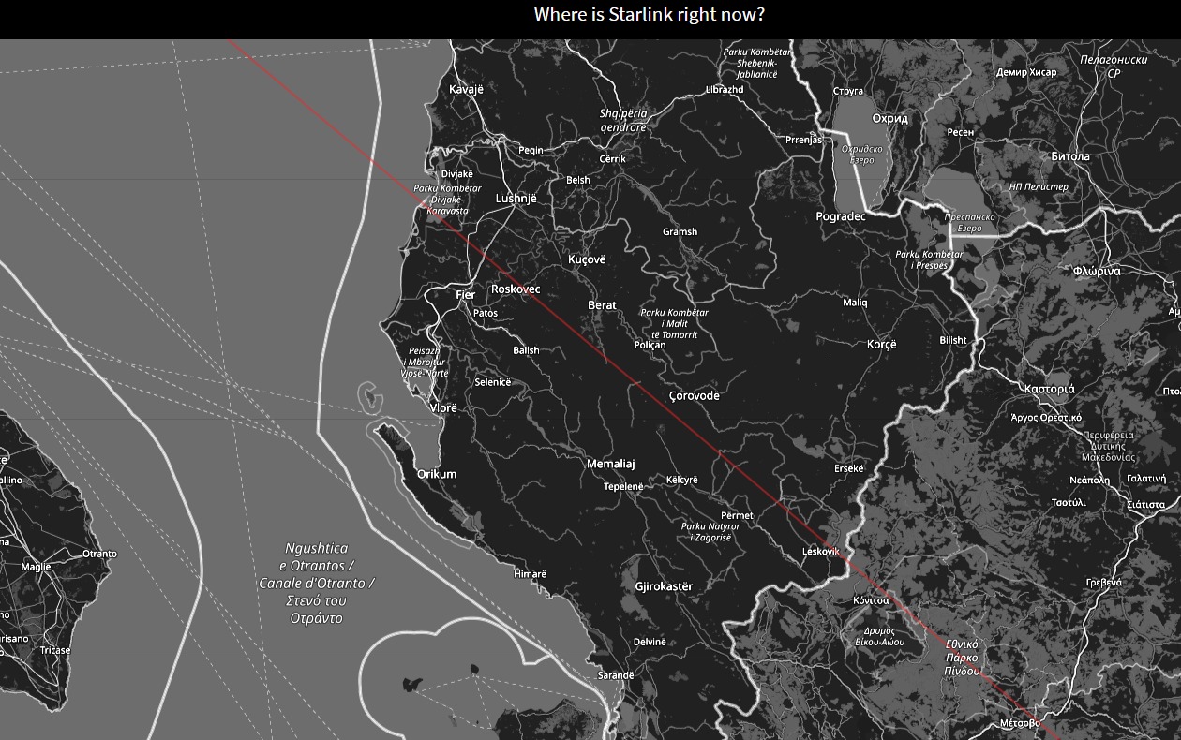Image resolution: width=1181 pixels, height=740 pixels.
Task: Select Gjirokastër on the map
Action: pyautogui.click(x=664, y=587)
